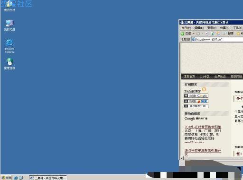Screen dimensions: 243x180
Task: Click the subscribe to 鲜果 button
Action: point(196,101)
